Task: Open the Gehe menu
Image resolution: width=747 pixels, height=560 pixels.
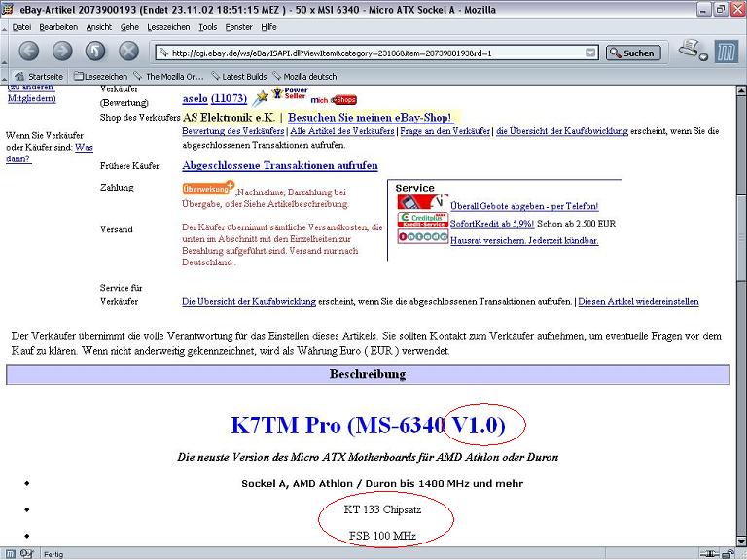Action: (129, 27)
